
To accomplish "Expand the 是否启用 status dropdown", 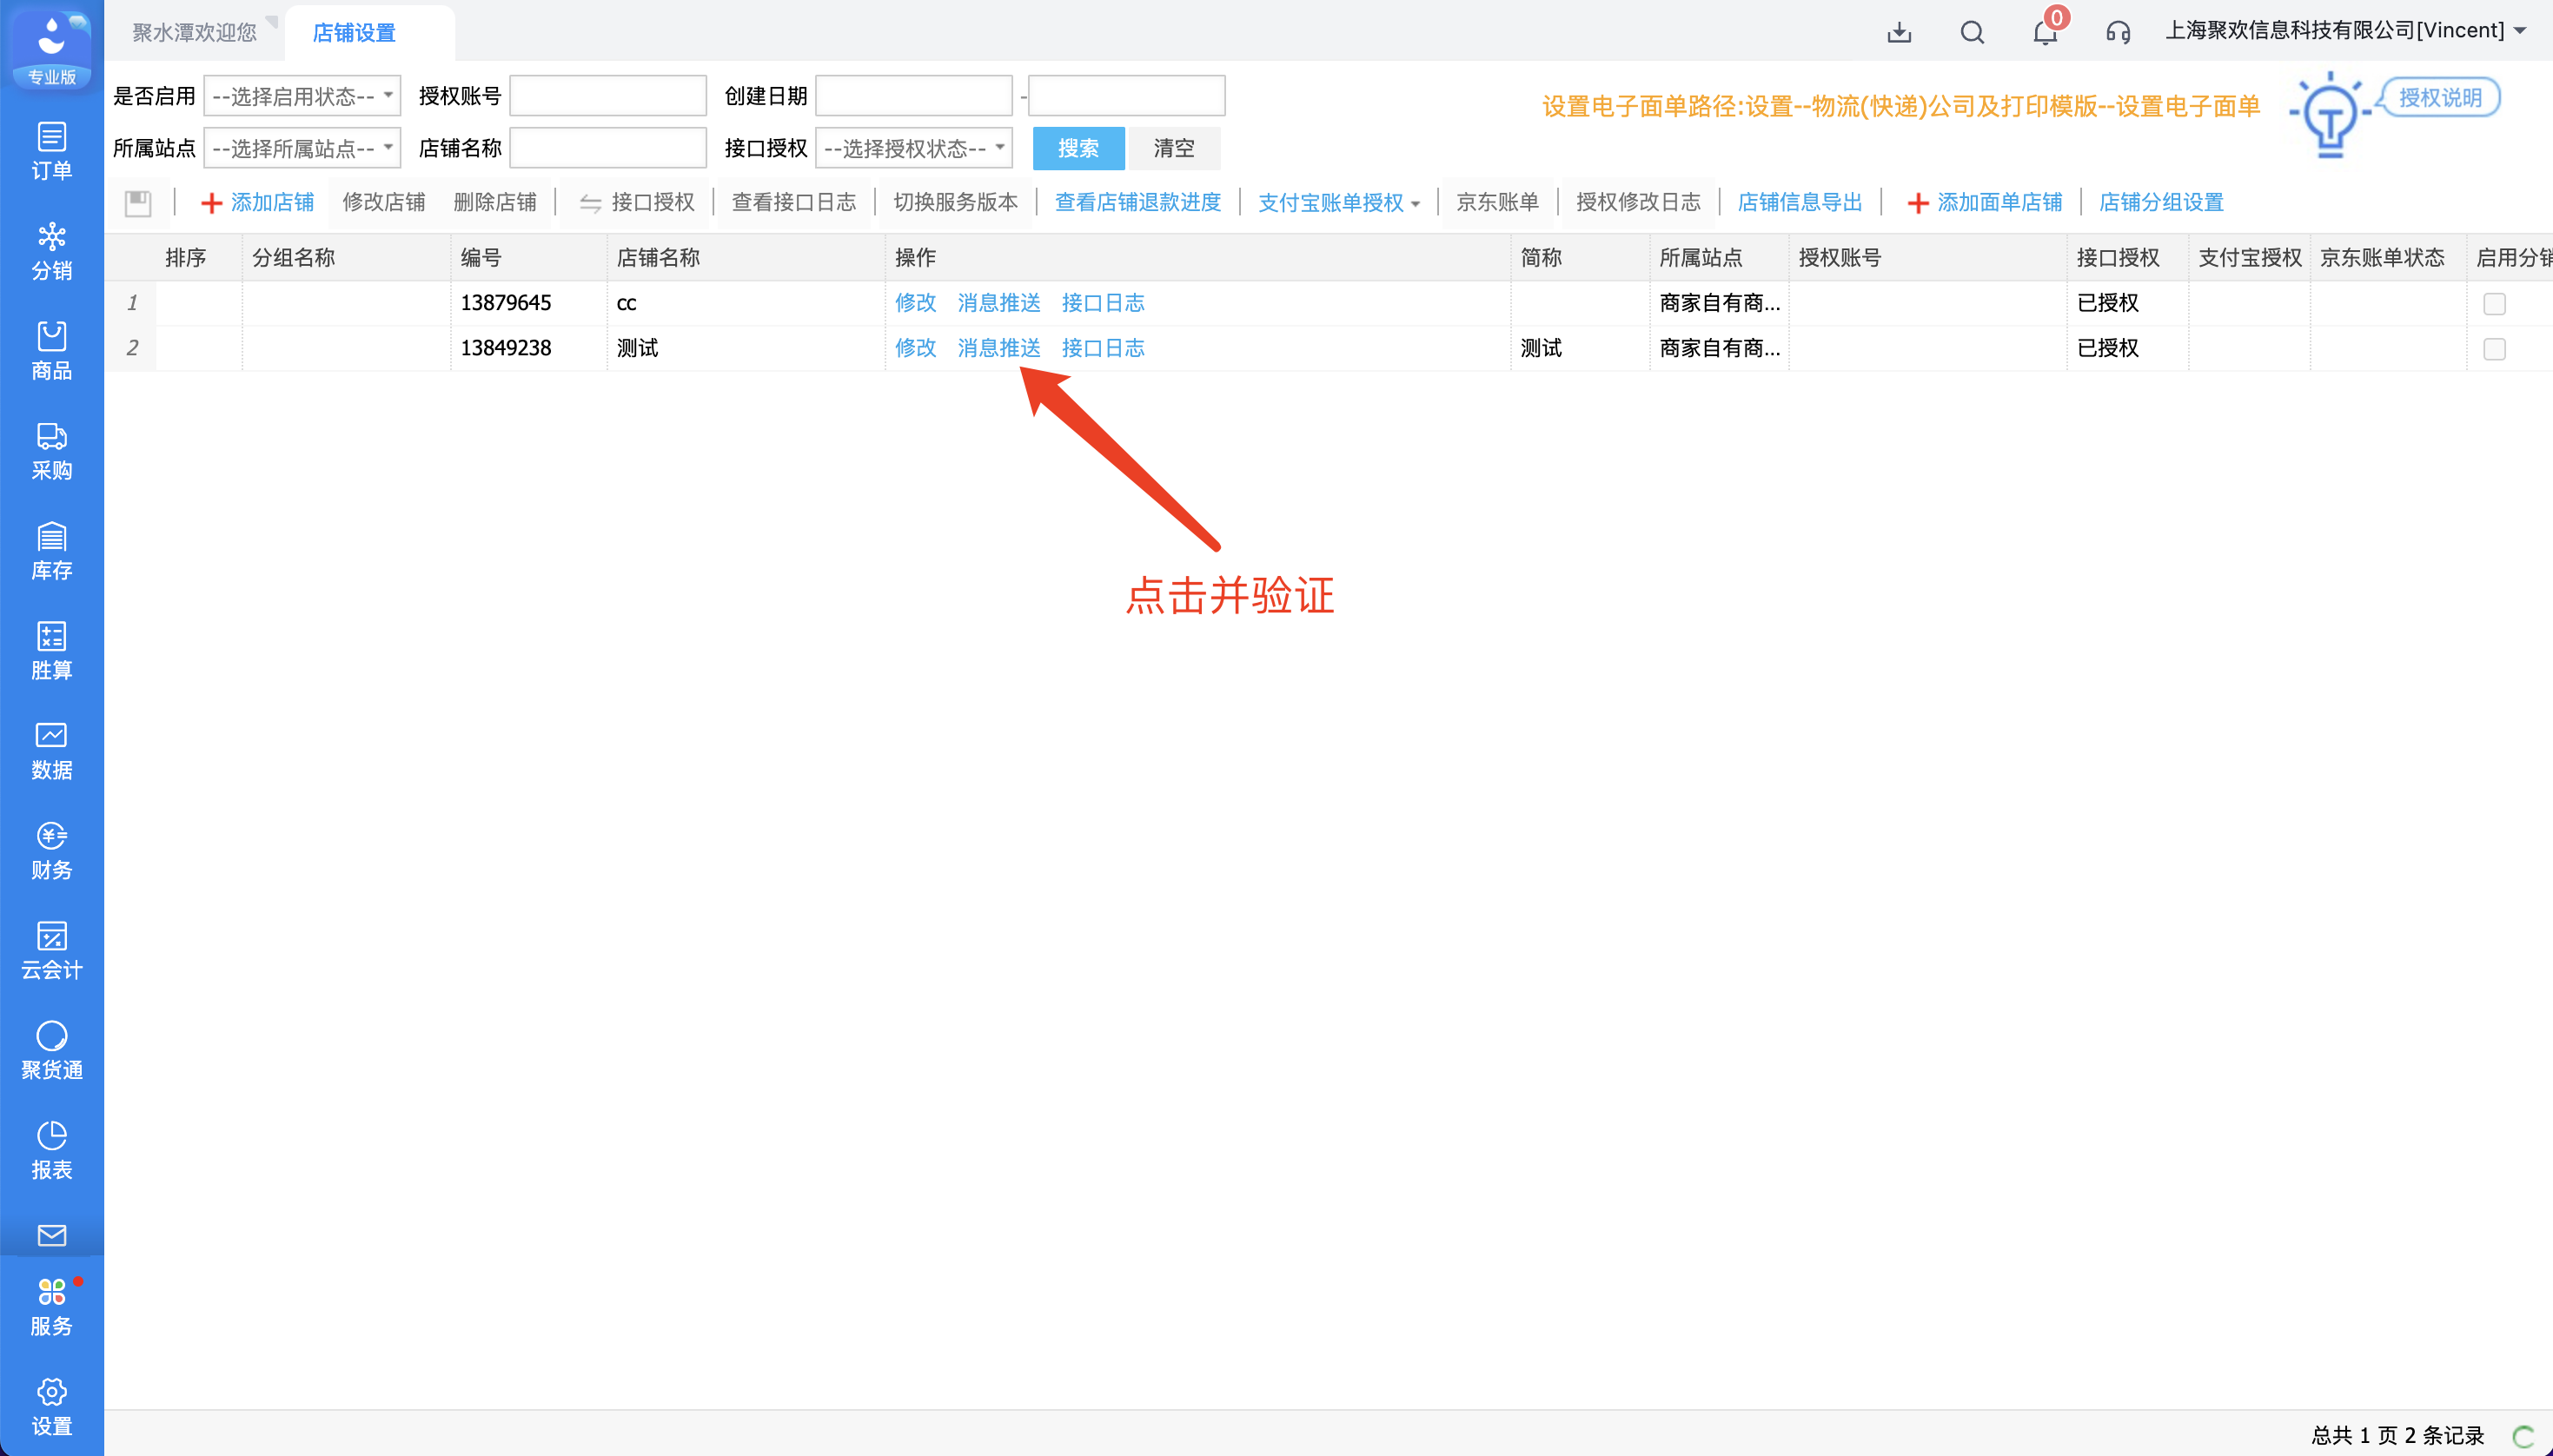I will tap(302, 96).
